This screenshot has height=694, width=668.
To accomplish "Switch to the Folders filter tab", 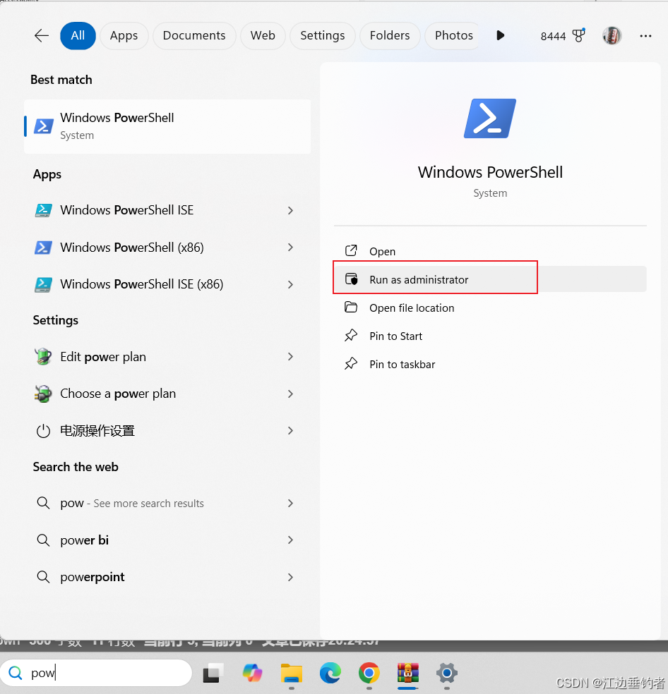I will coord(390,35).
